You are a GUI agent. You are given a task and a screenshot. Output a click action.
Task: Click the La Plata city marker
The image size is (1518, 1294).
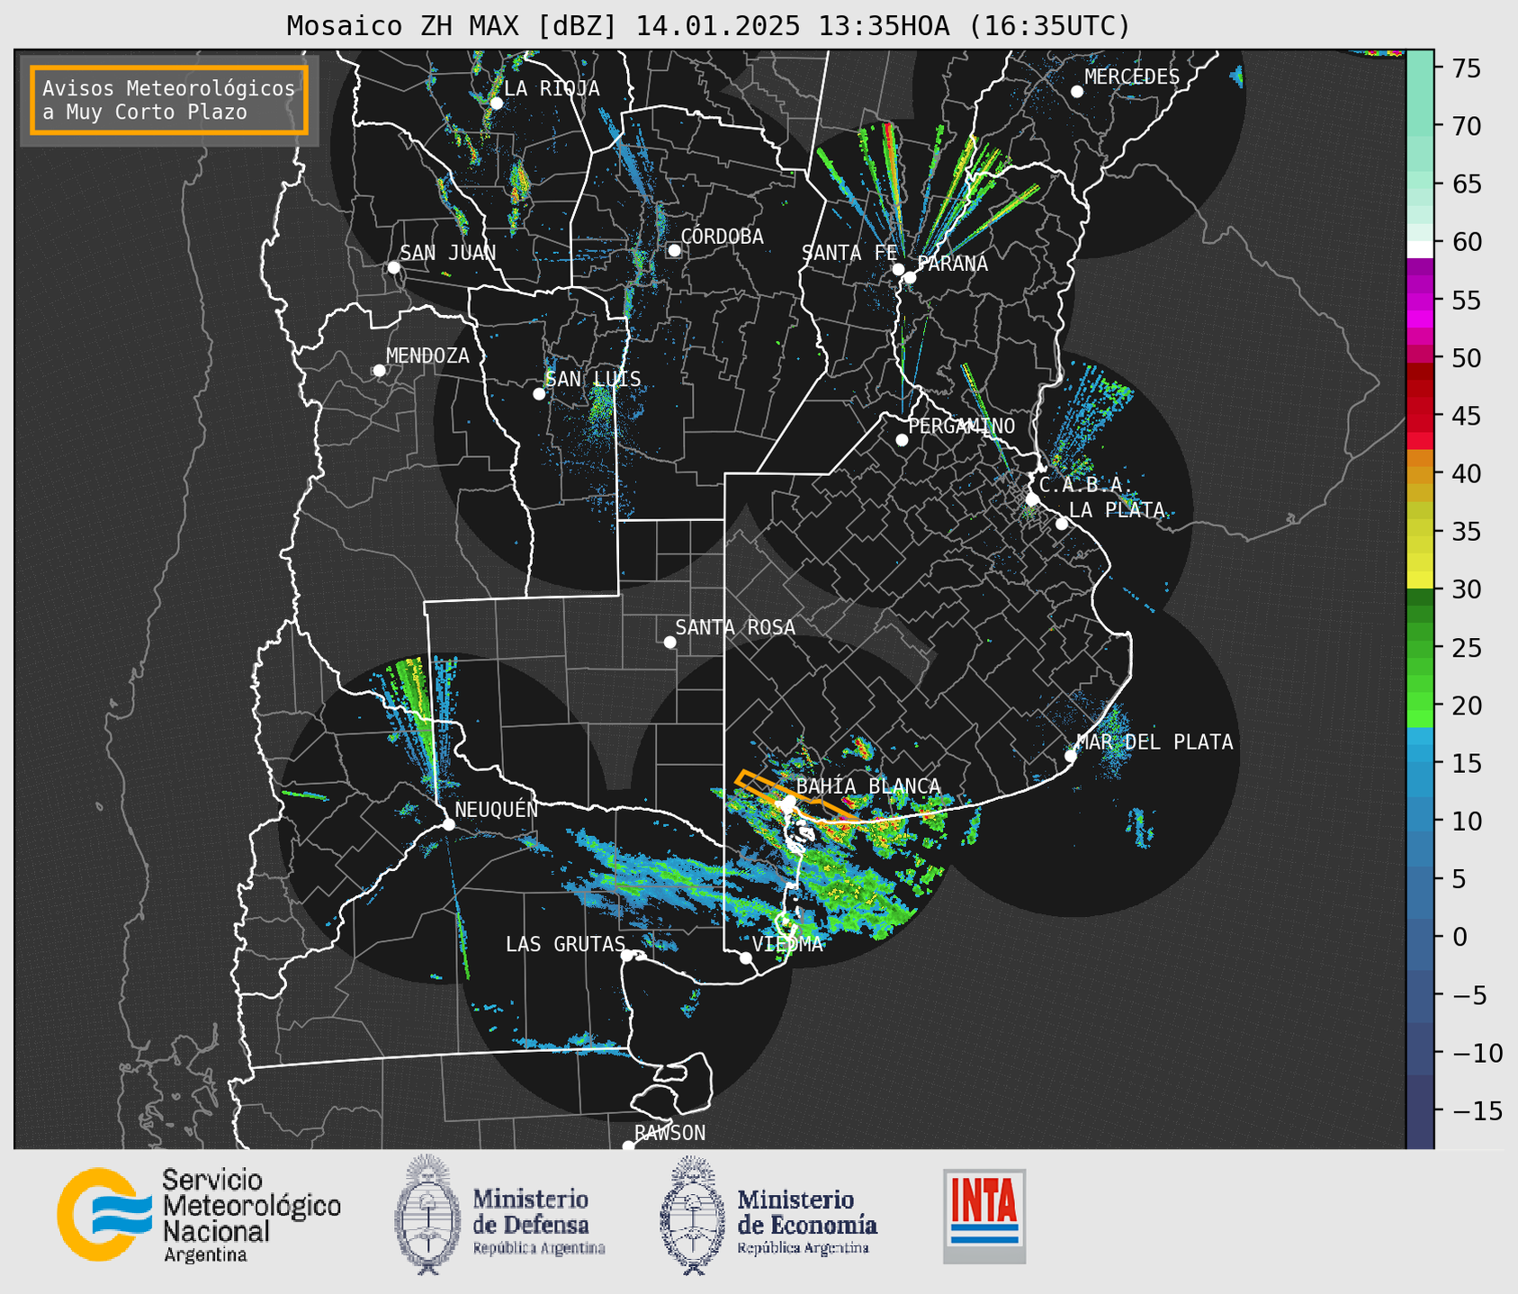coord(1062,524)
